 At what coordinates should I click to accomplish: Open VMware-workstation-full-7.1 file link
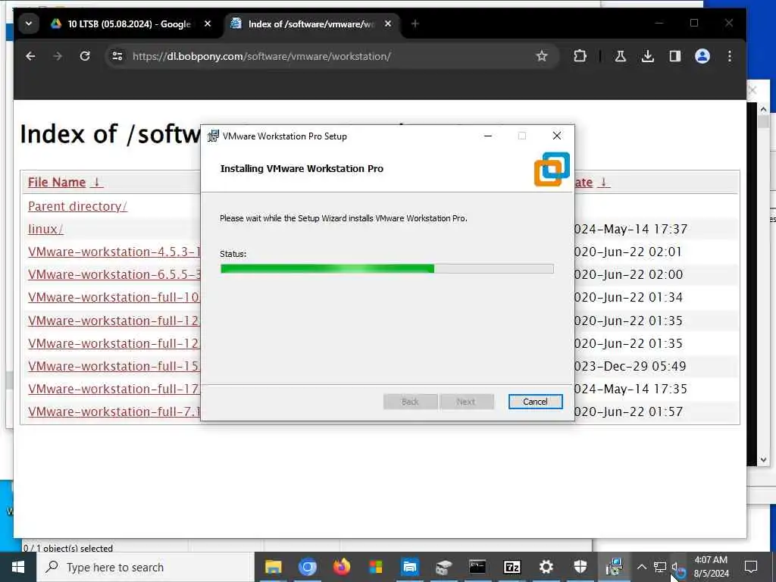[x=114, y=411]
